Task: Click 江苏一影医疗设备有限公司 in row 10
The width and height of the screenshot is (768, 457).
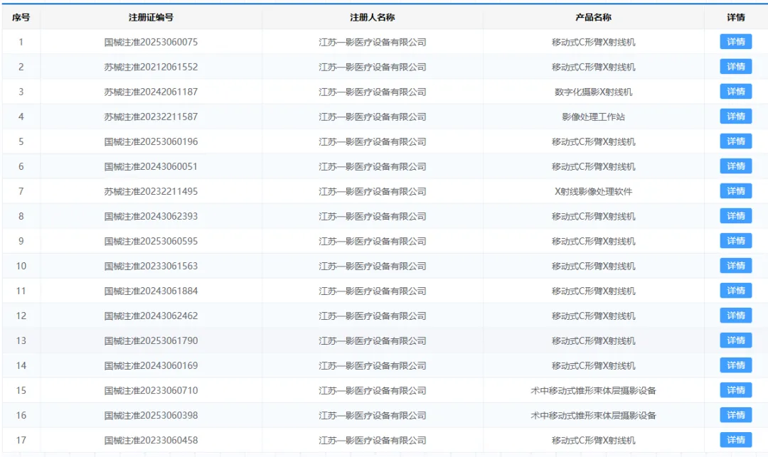Action: click(372, 267)
